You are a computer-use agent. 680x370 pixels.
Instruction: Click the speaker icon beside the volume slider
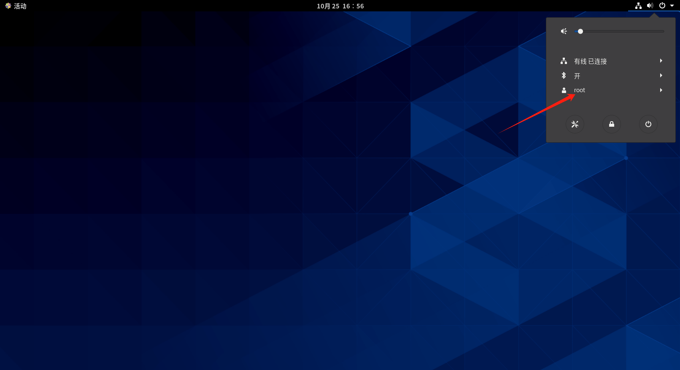[564, 32]
